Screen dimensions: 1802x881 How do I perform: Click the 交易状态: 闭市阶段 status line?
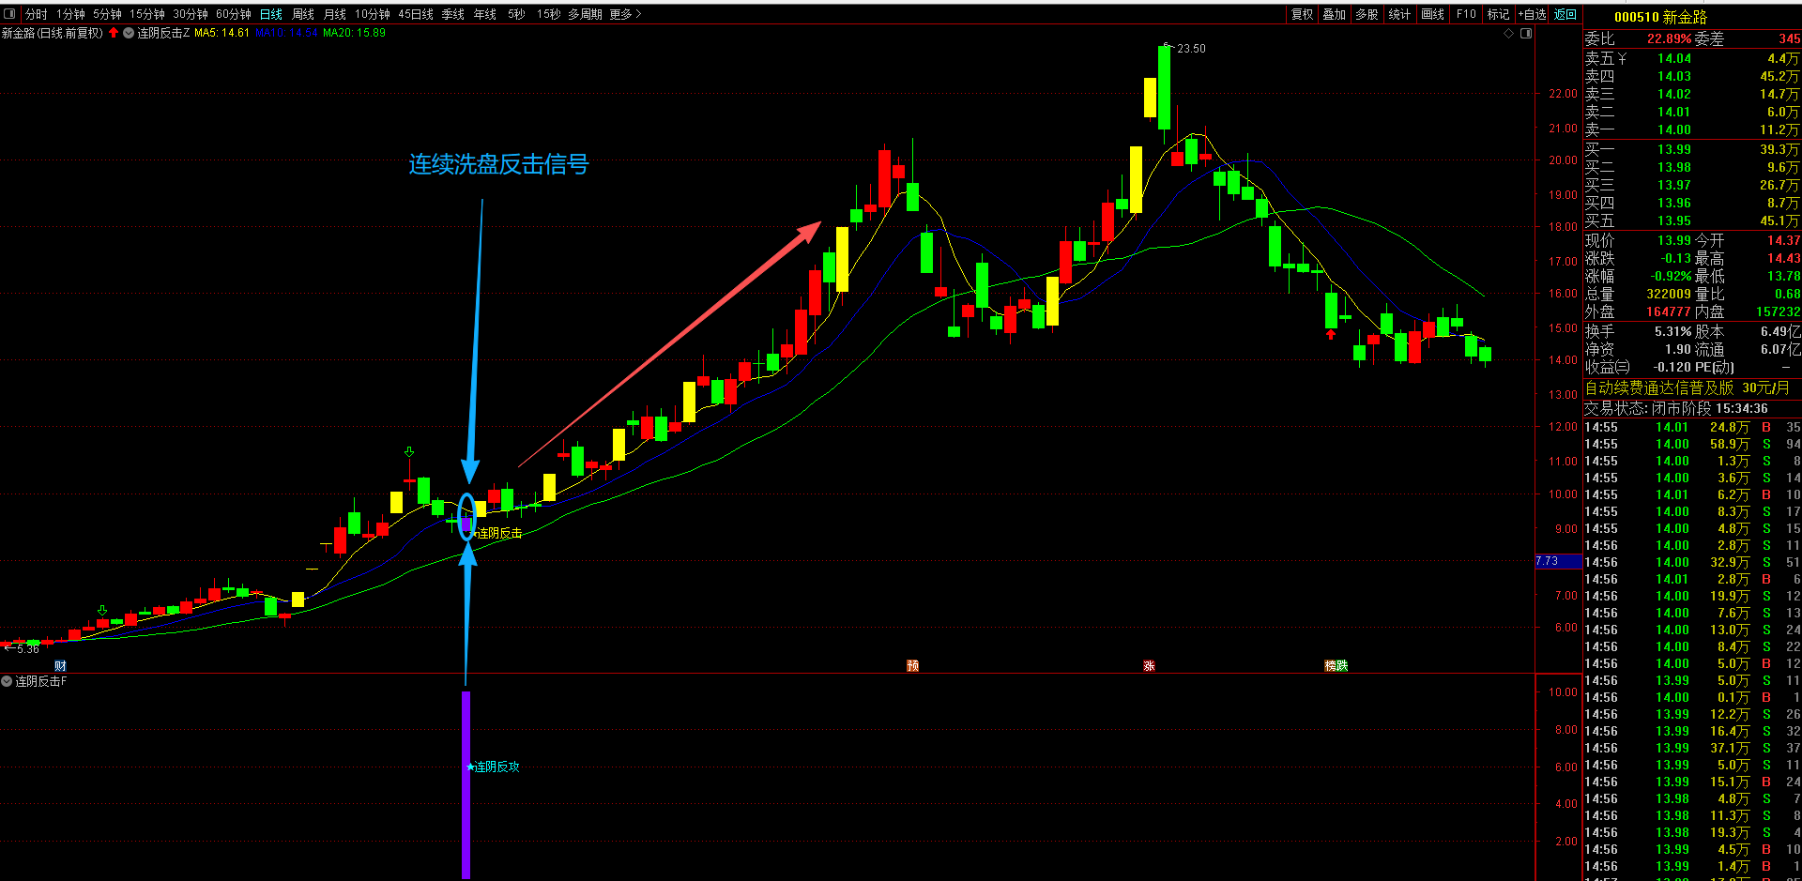coord(1676,408)
